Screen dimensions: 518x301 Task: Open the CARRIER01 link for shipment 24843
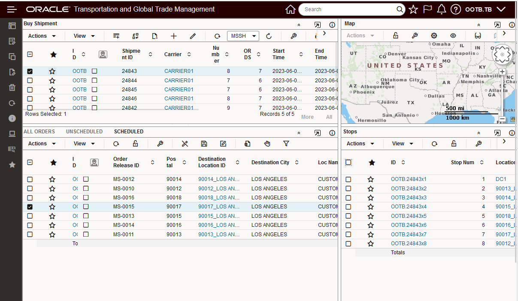click(x=179, y=71)
